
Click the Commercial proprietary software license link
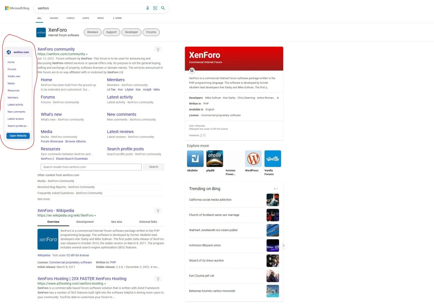(71, 262)
